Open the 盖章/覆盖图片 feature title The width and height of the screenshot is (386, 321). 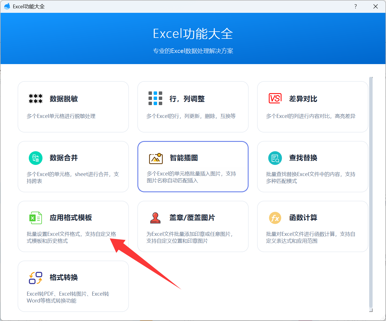pos(192,218)
